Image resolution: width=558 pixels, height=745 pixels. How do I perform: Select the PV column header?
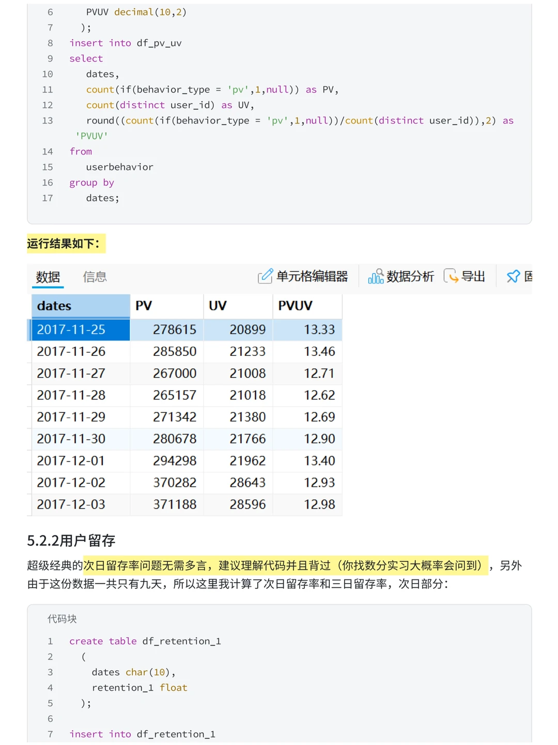click(x=167, y=306)
